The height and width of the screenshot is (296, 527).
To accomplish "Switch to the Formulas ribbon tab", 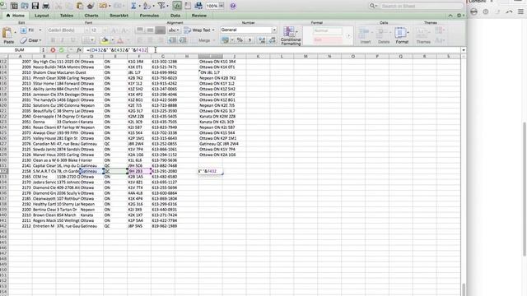I will pyautogui.click(x=149, y=16).
